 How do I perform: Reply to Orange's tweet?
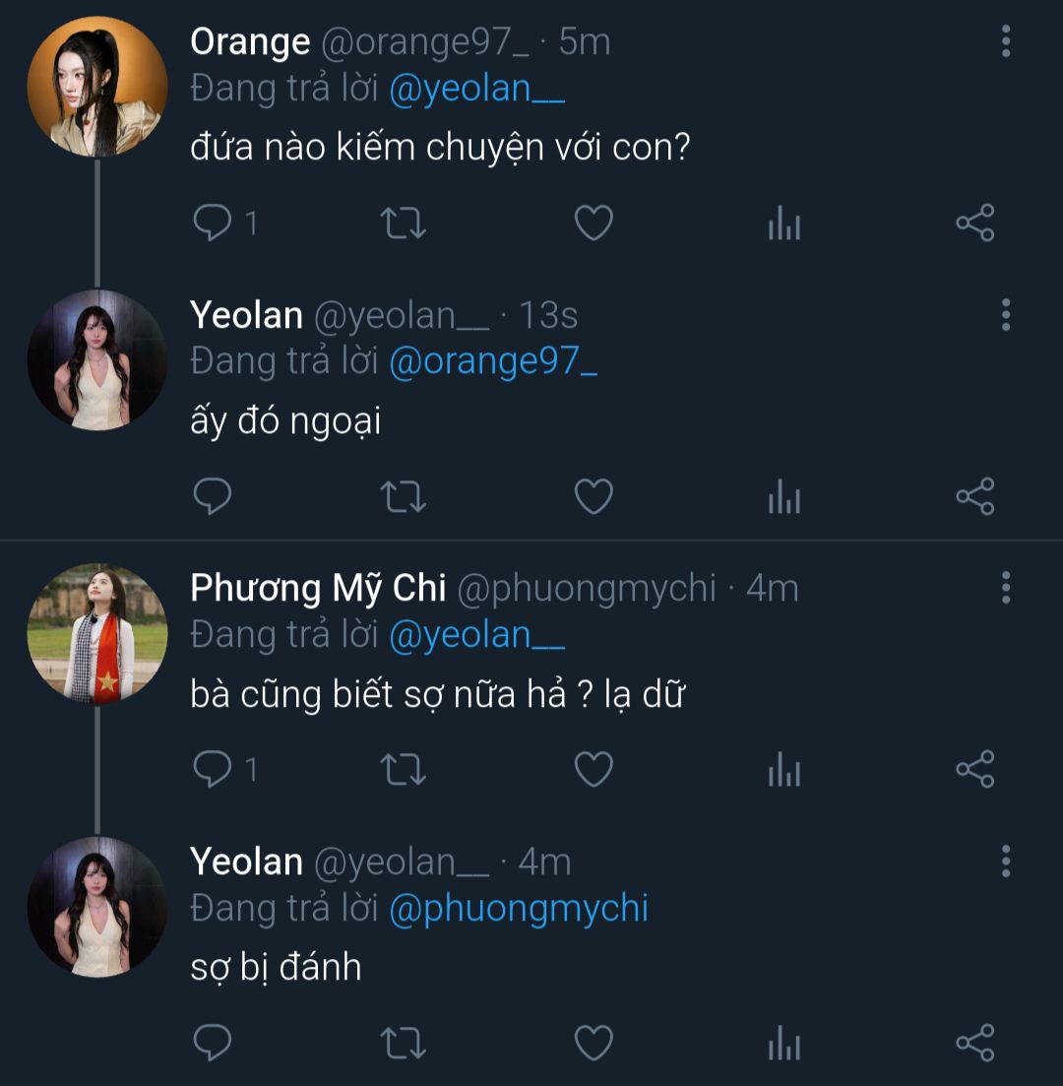(212, 224)
